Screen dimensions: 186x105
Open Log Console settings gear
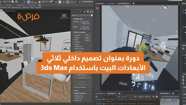pyautogui.click(x=157, y=97)
